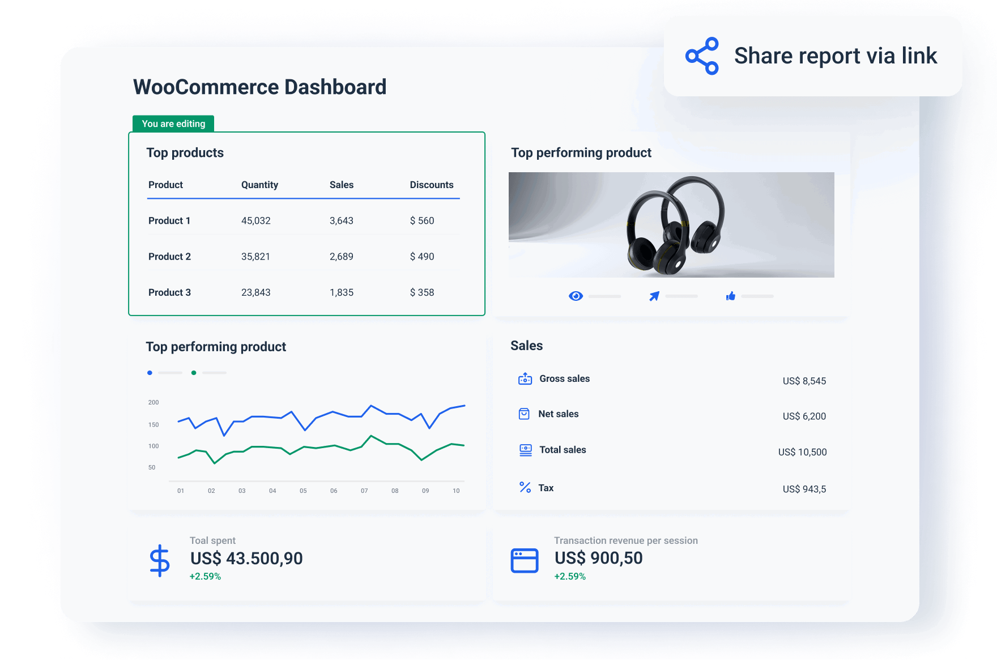Click the headphones product thumbnail
Screen dimensions: 997x660
pos(672,225)
